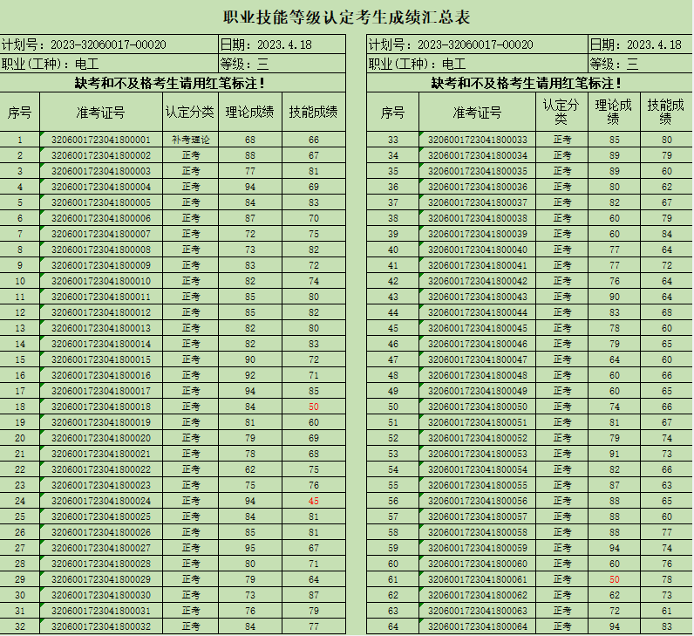Select left table header 认定分类
This screenshot has width=694, height=636.
click(x=190, y=112)
